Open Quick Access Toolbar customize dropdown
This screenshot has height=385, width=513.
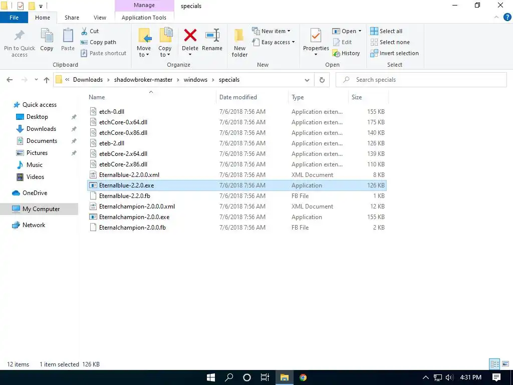point(41,6)
